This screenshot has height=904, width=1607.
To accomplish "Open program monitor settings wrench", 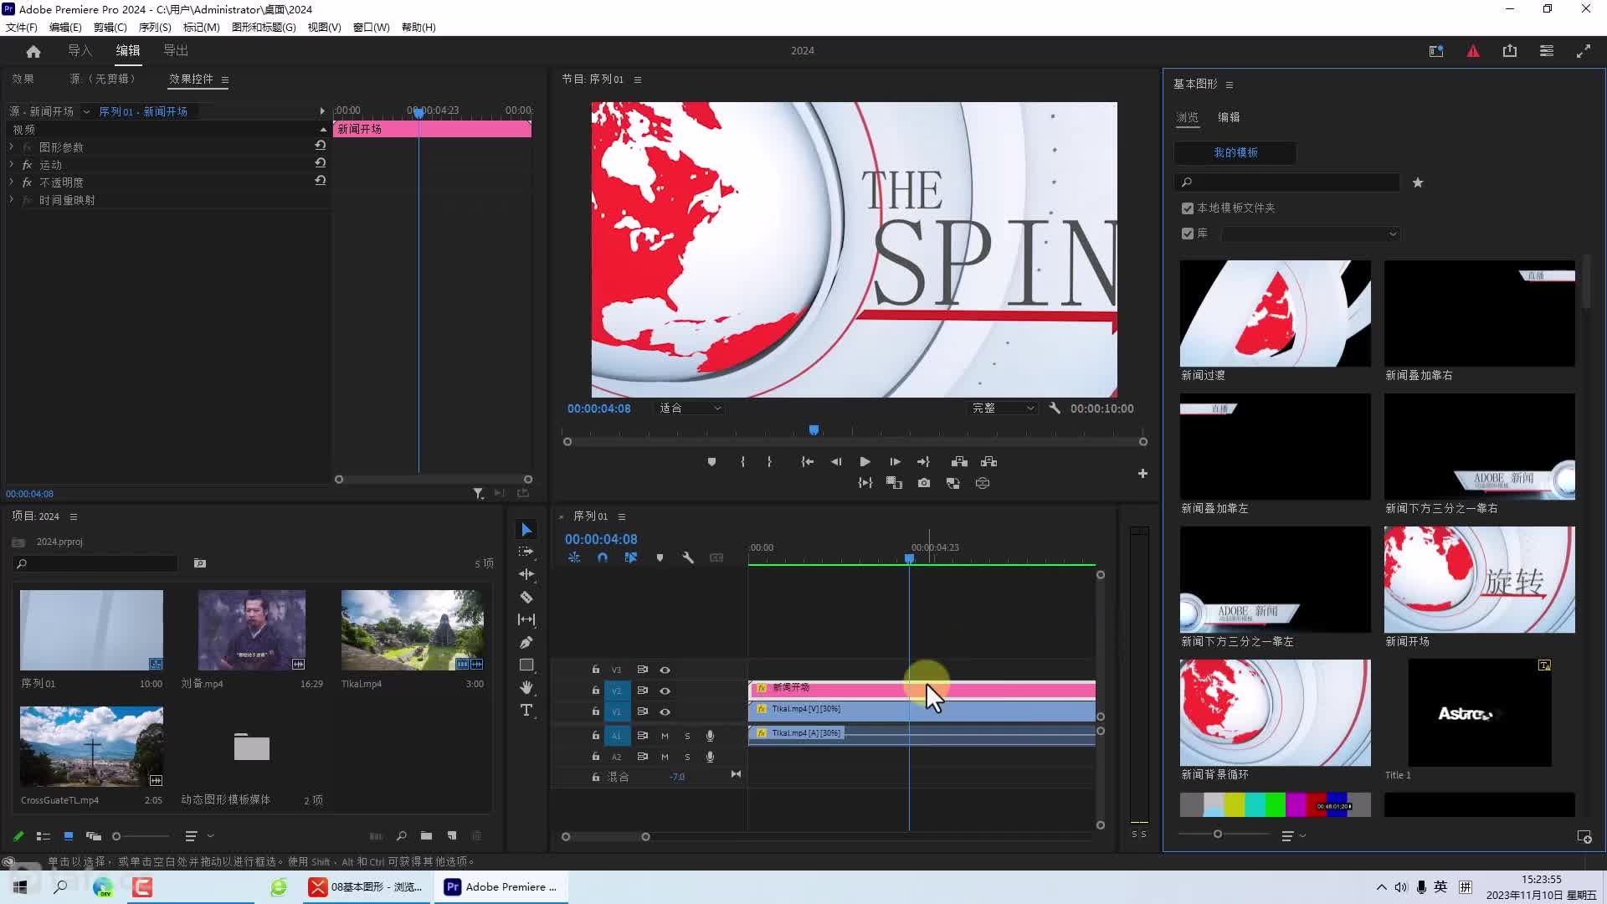I will [1055, 408].
